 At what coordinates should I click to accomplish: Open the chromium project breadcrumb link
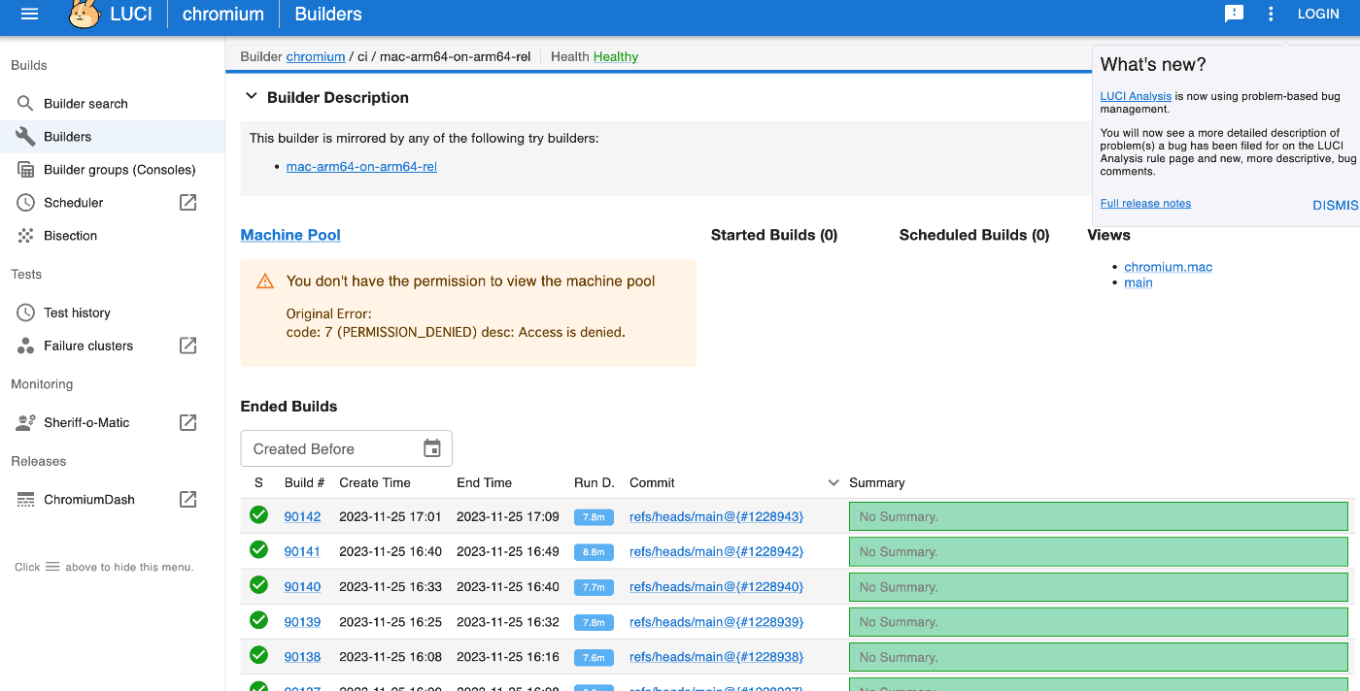point(316,56)
